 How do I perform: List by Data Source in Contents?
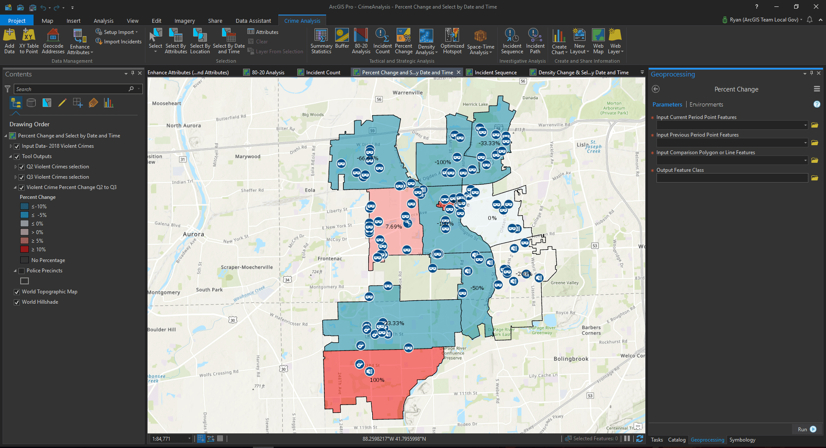(31, 103)
